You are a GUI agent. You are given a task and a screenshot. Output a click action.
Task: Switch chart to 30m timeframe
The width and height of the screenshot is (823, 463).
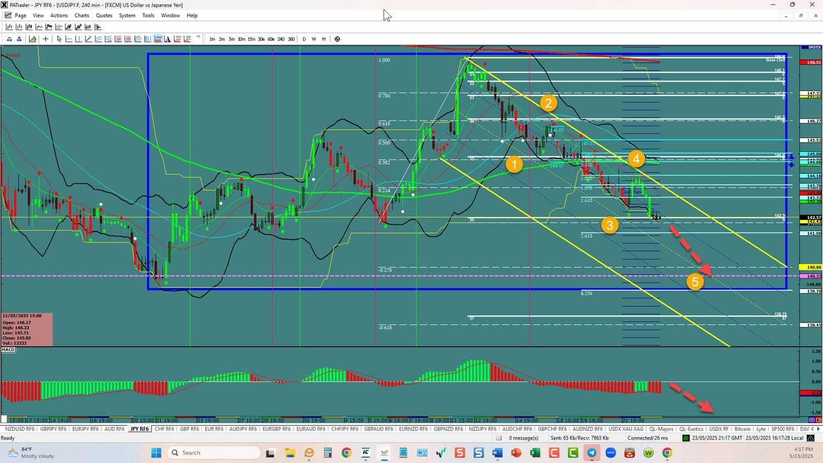[x=261, y=39]
